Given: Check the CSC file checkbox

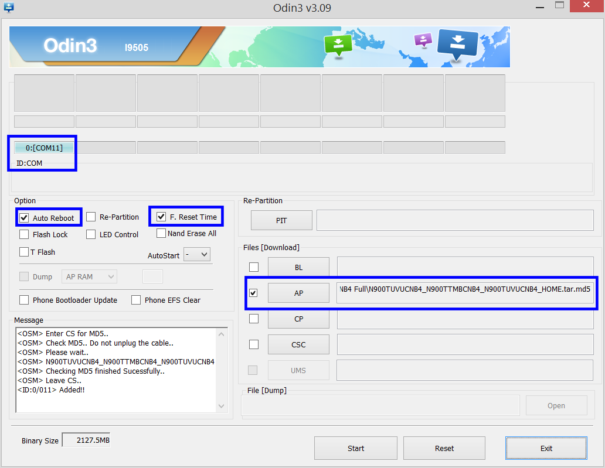Looking at the screenshot, I should [254, 344].
